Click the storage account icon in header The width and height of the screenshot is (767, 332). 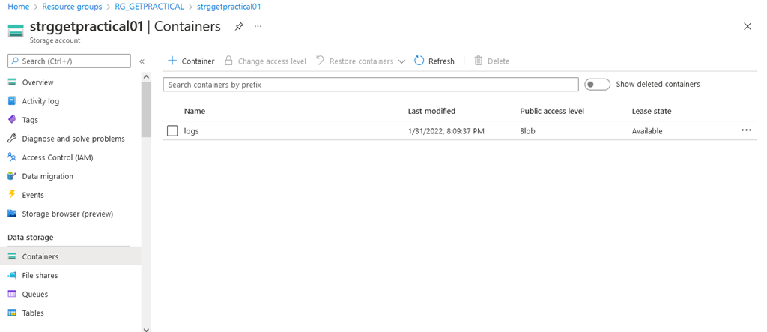pos(16,31)
